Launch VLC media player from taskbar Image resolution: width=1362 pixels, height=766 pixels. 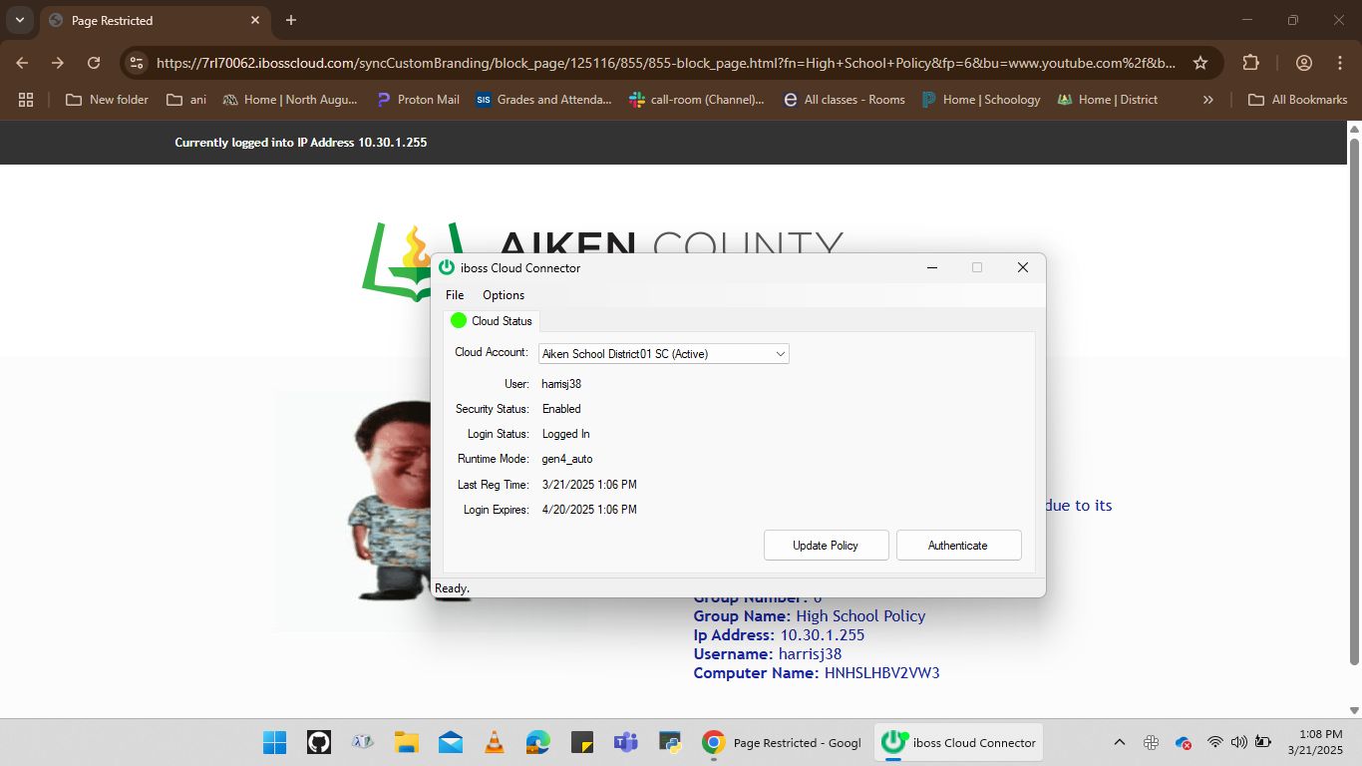[x=494, y=742]
